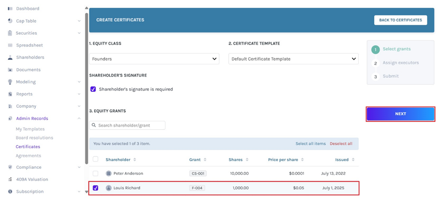Open the Equity Class Founders dropdown
Viewport: 438px width, 199px height.
(154, 59)
